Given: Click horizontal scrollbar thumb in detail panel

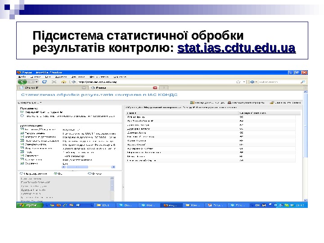Looking at the screenshot, I should click(x=77, y=167).
